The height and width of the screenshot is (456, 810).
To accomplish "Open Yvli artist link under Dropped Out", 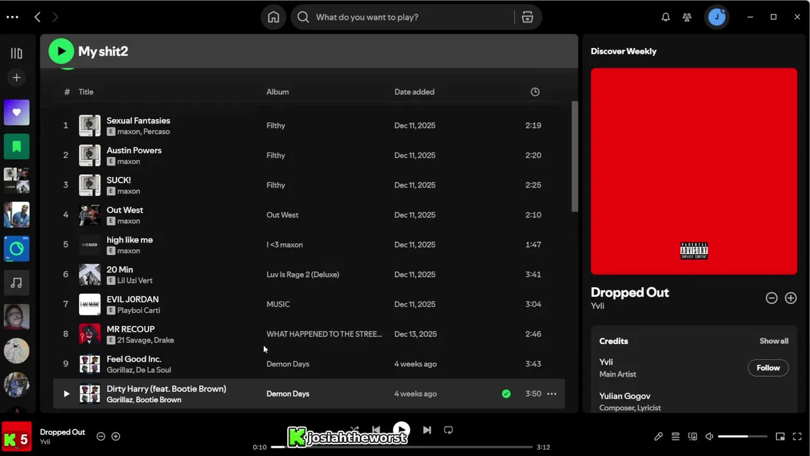I will pos(597,306).
